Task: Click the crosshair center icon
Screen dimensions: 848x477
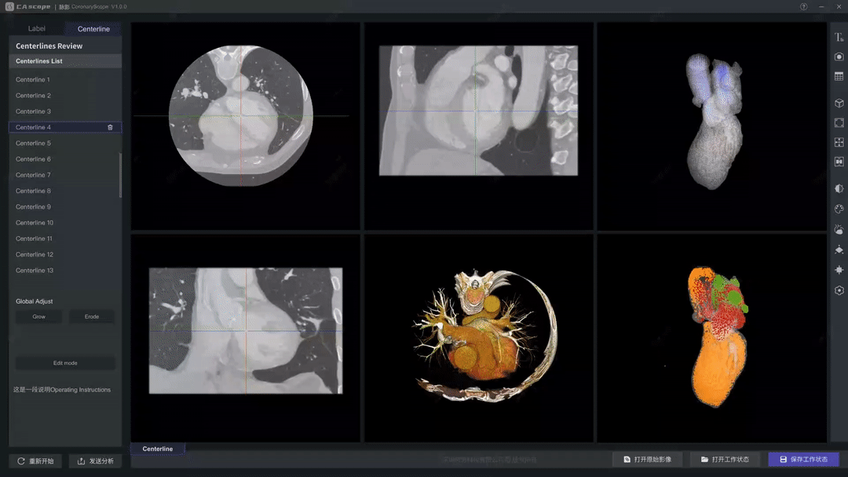Action: click(x=839, y=270)
